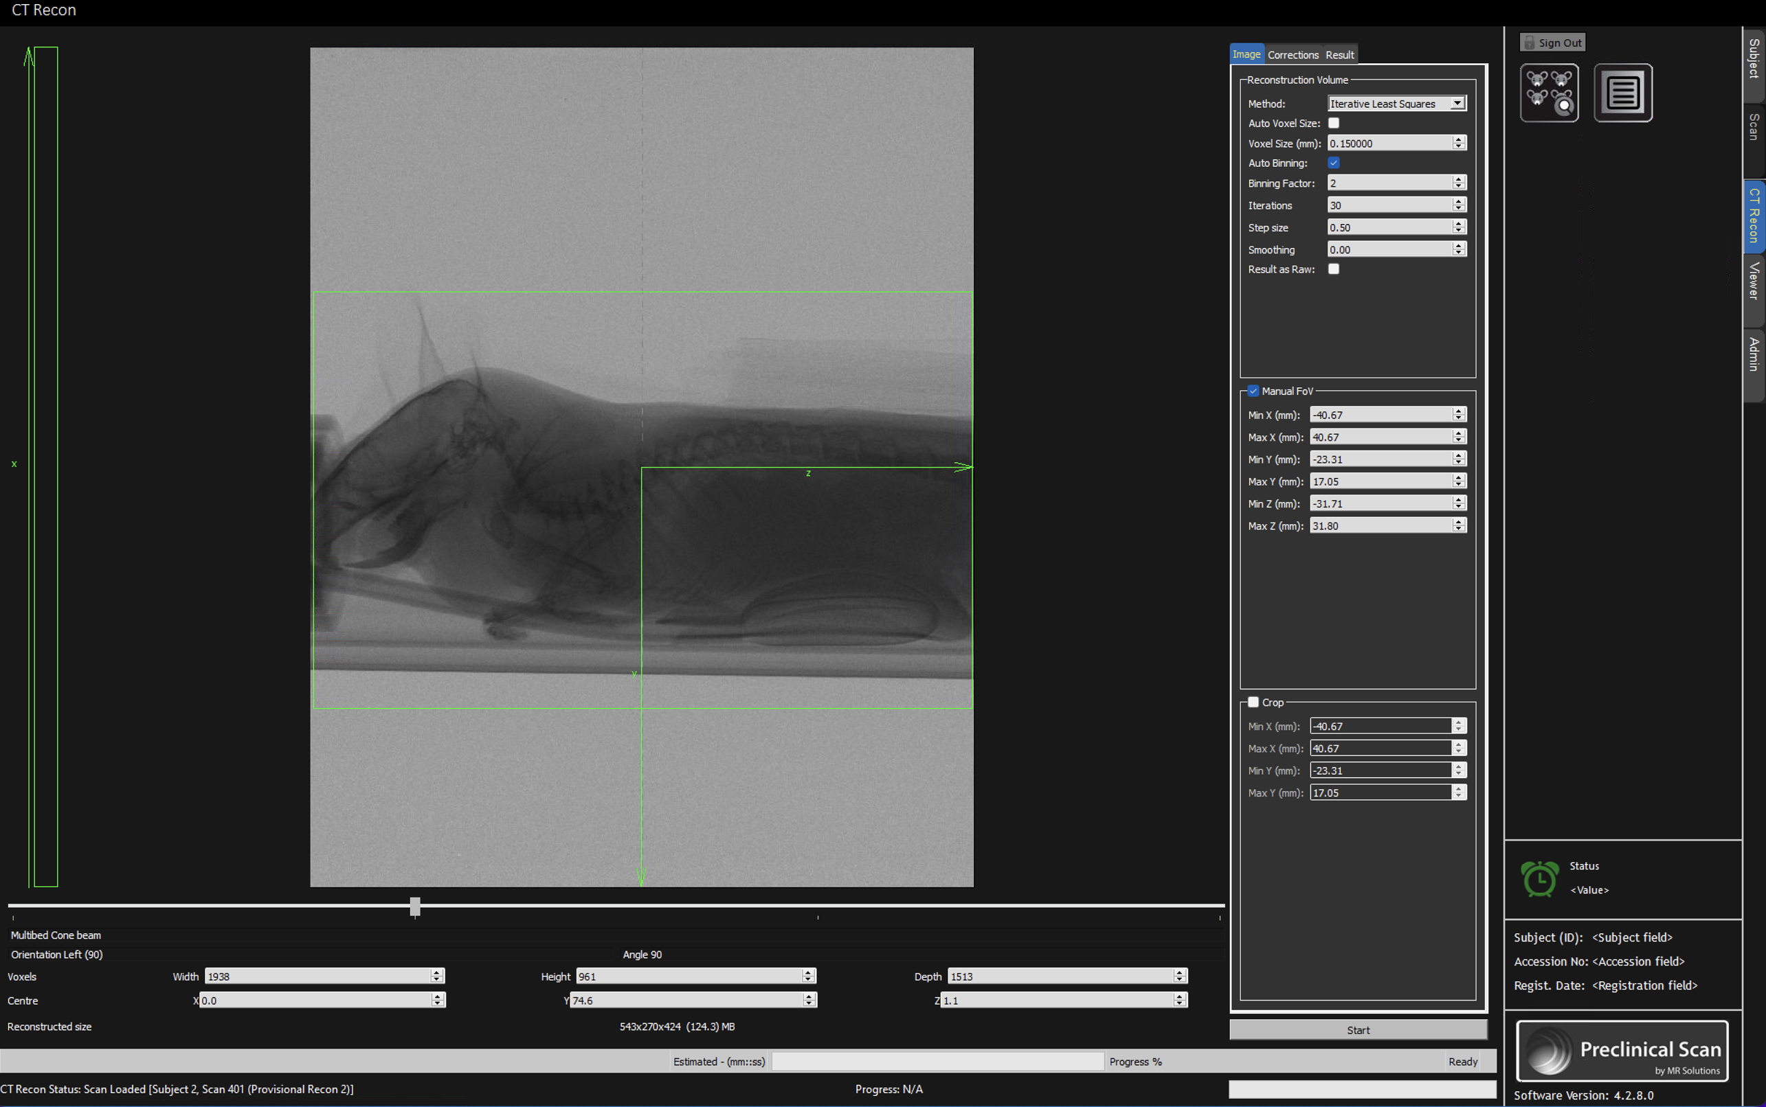1766x1107 pixels.
Task: Click the Sign Out button
Action: (x=1559, y=43)
